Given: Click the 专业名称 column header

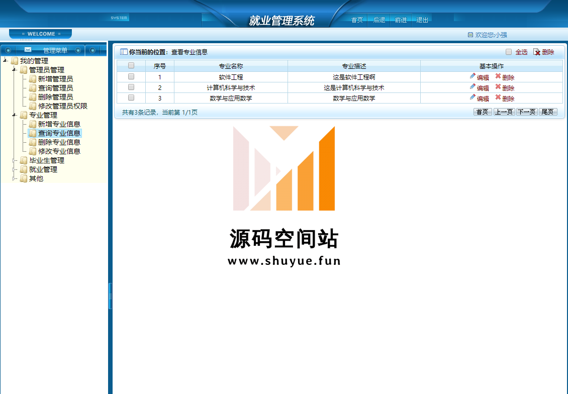Looking at the screenshot, I should click(x=231, y=66).
